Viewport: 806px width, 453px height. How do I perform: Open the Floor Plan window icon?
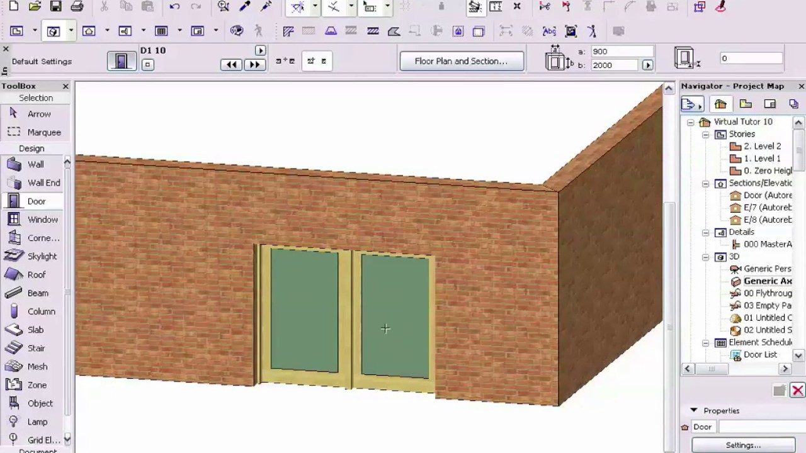click(16, 31)
